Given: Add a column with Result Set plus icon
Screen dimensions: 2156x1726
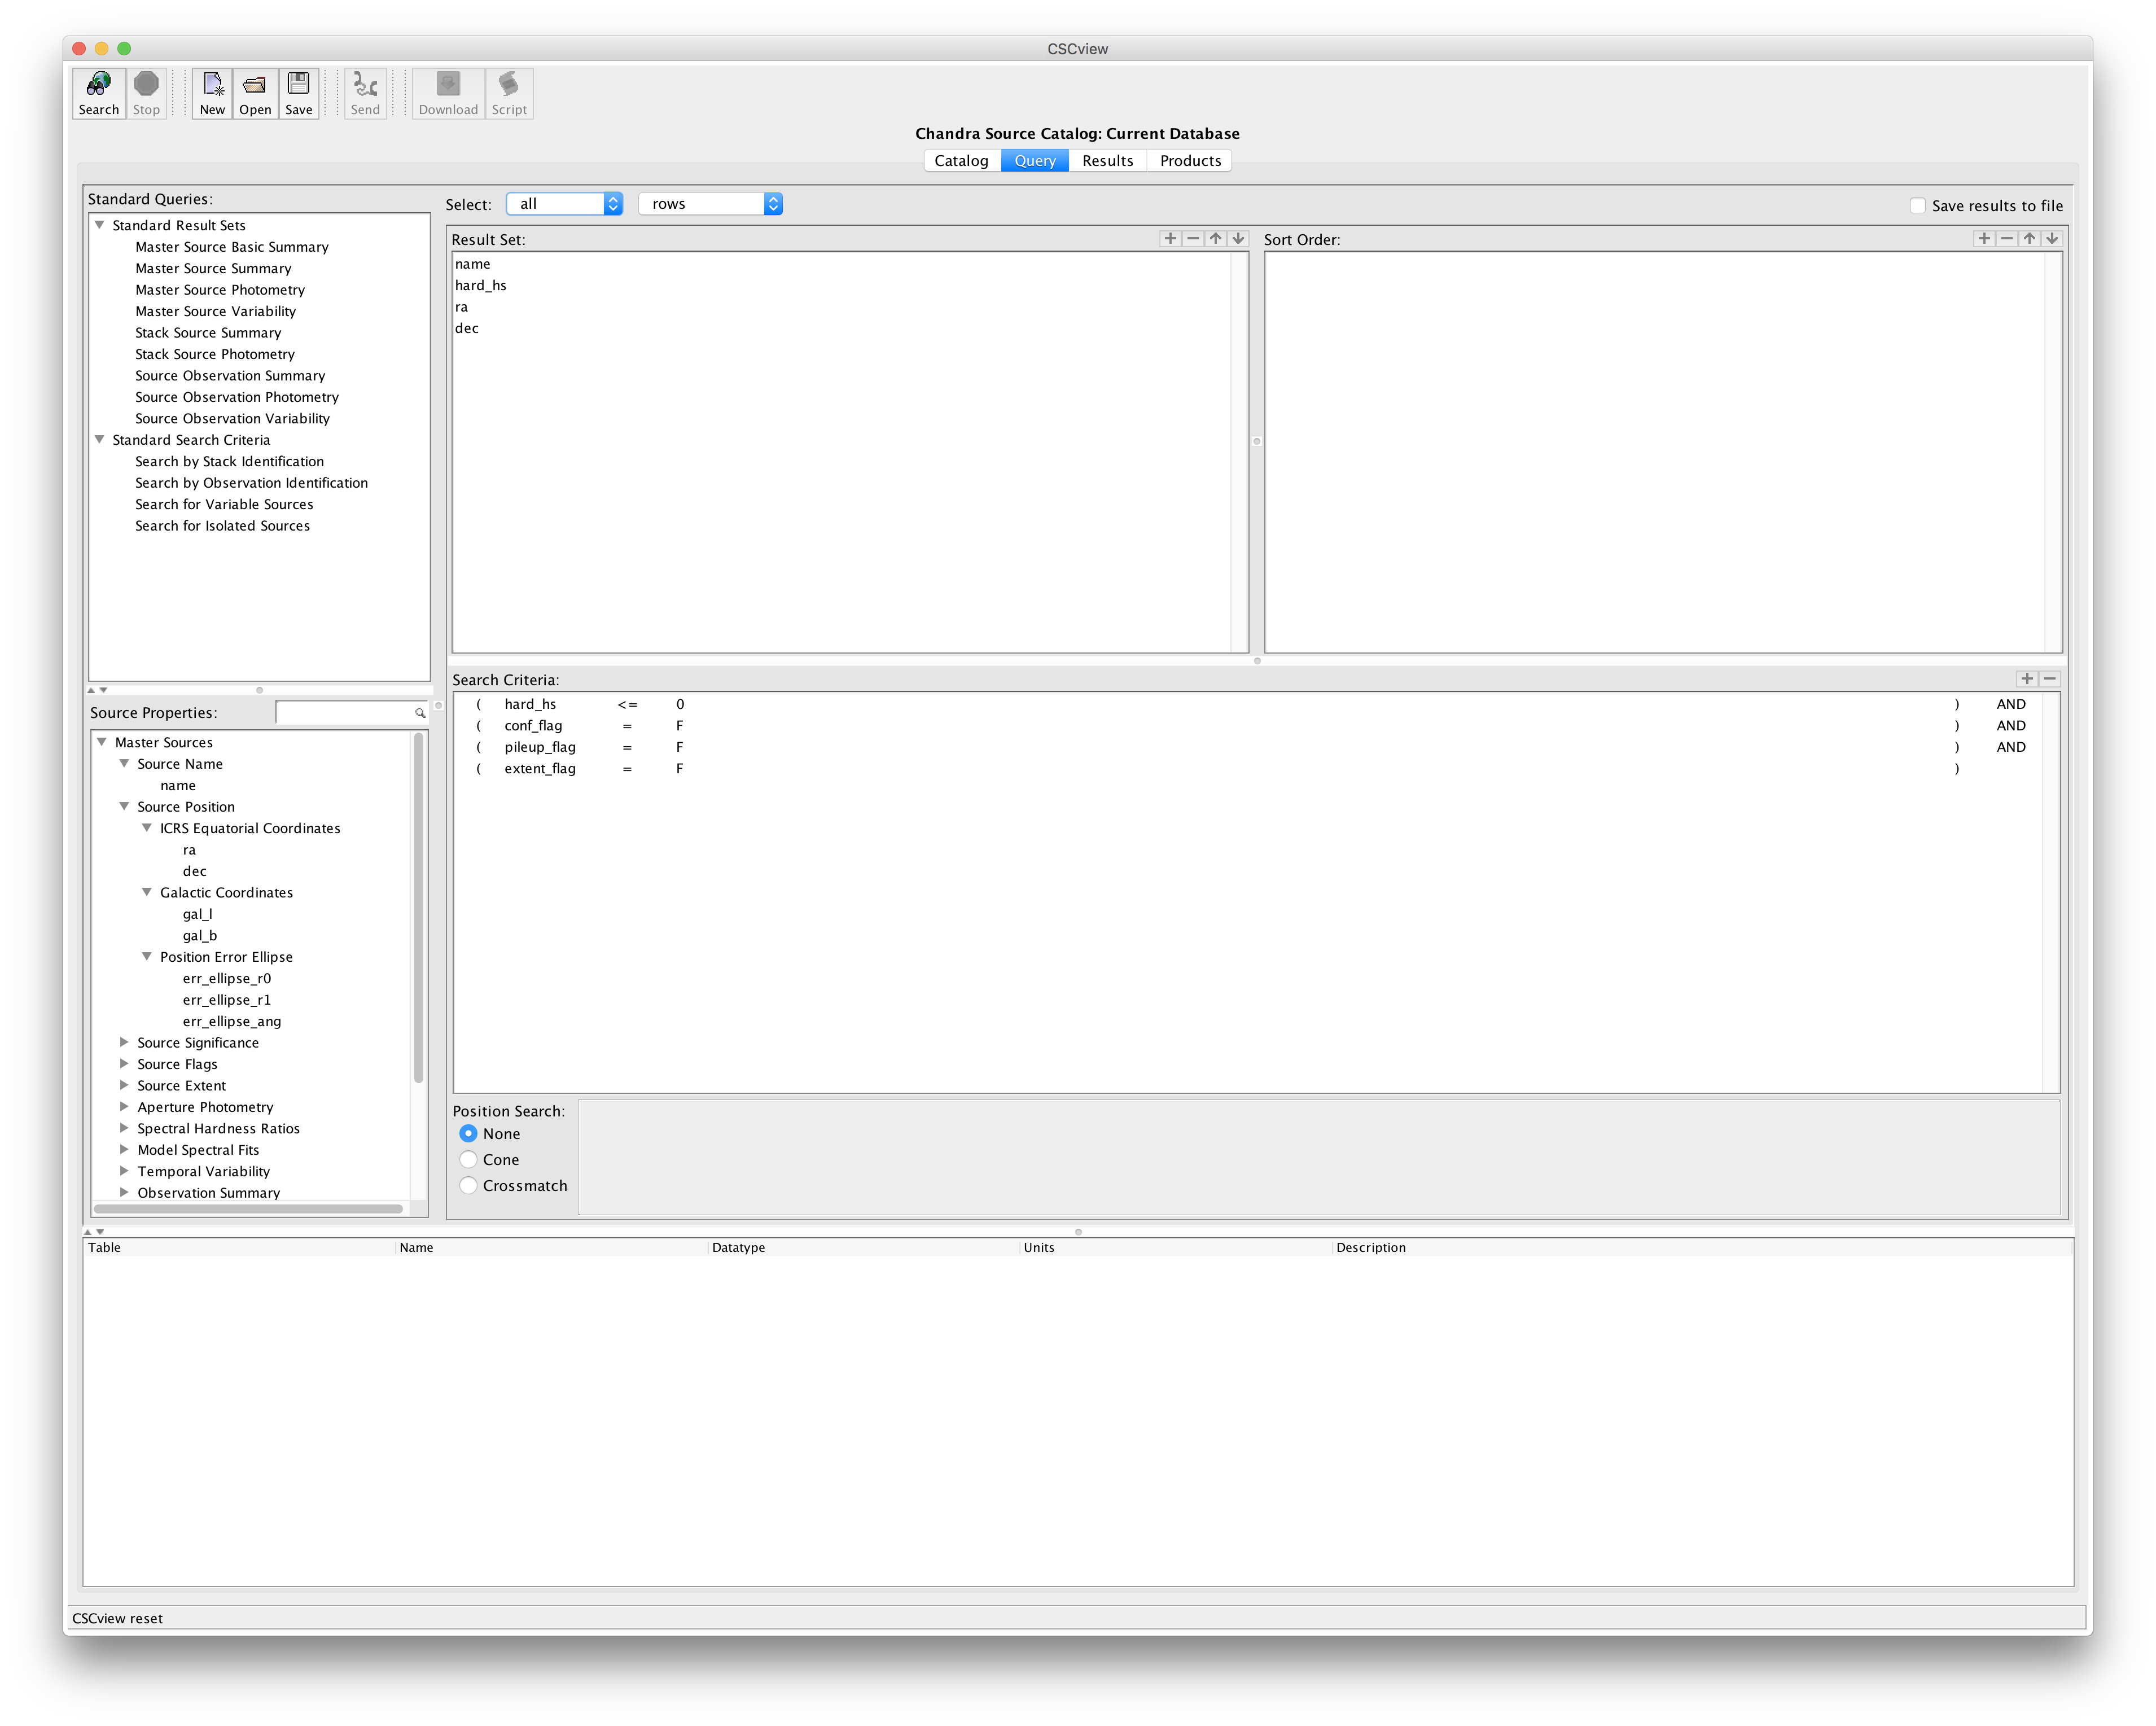Looking at the screenshot, I should click(x=1170, y=239).
